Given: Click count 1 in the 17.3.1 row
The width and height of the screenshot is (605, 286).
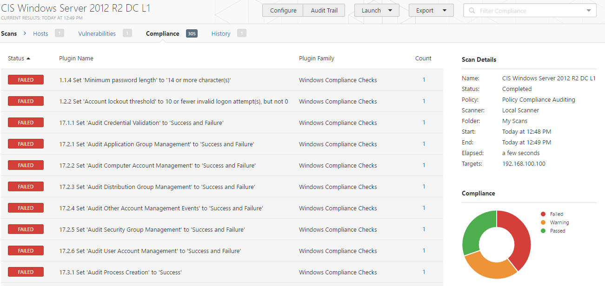Looking at the screenshot, I should [424, 272].
